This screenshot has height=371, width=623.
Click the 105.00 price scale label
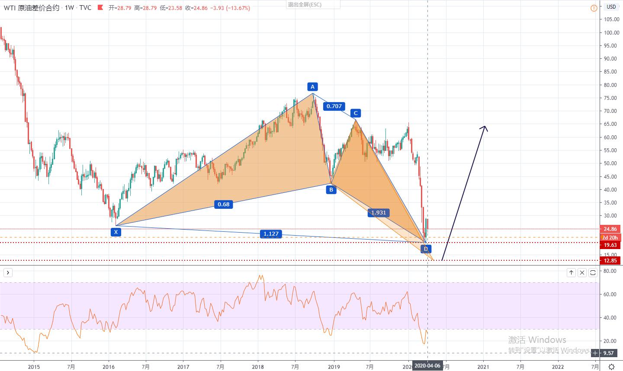coord(611,19)
